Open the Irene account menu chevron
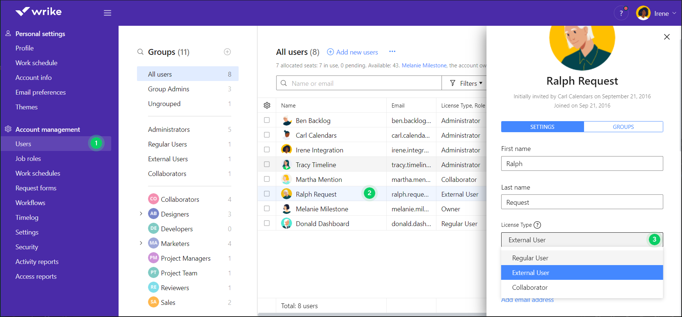Viewport: 682px width, 317px height. 674,13
